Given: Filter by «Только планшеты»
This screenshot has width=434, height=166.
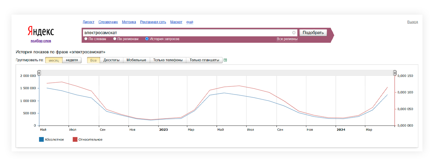Looking at the screenshot, I should [204, 60].
